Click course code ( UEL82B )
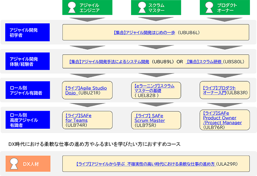Screen dimensions: 257x176 pos(146,95)
